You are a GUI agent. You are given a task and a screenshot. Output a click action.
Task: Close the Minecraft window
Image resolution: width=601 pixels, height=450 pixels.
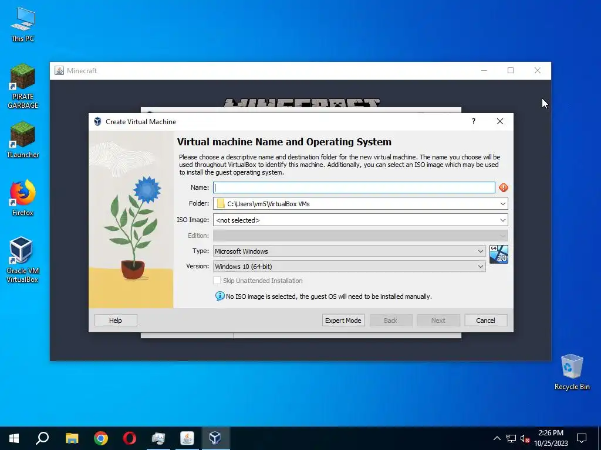click(x=538, y=70)
